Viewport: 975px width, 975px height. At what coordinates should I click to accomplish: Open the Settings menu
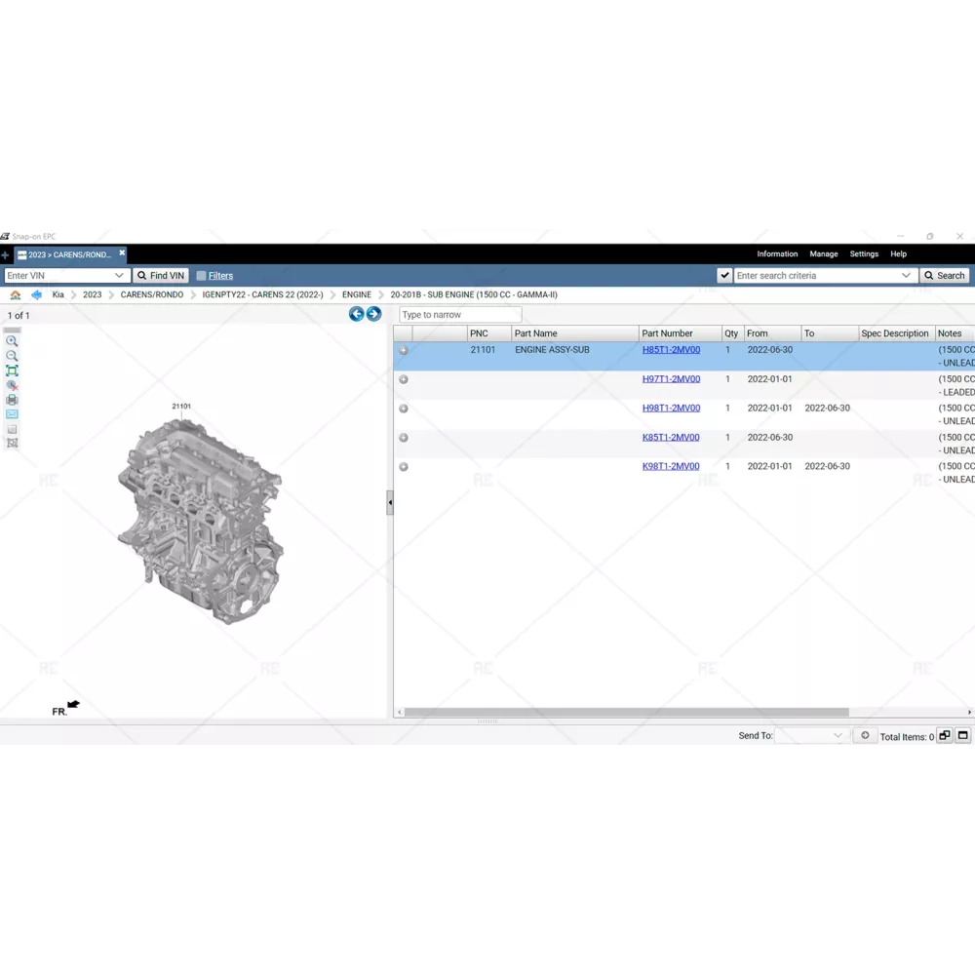(x=864, y=253)
